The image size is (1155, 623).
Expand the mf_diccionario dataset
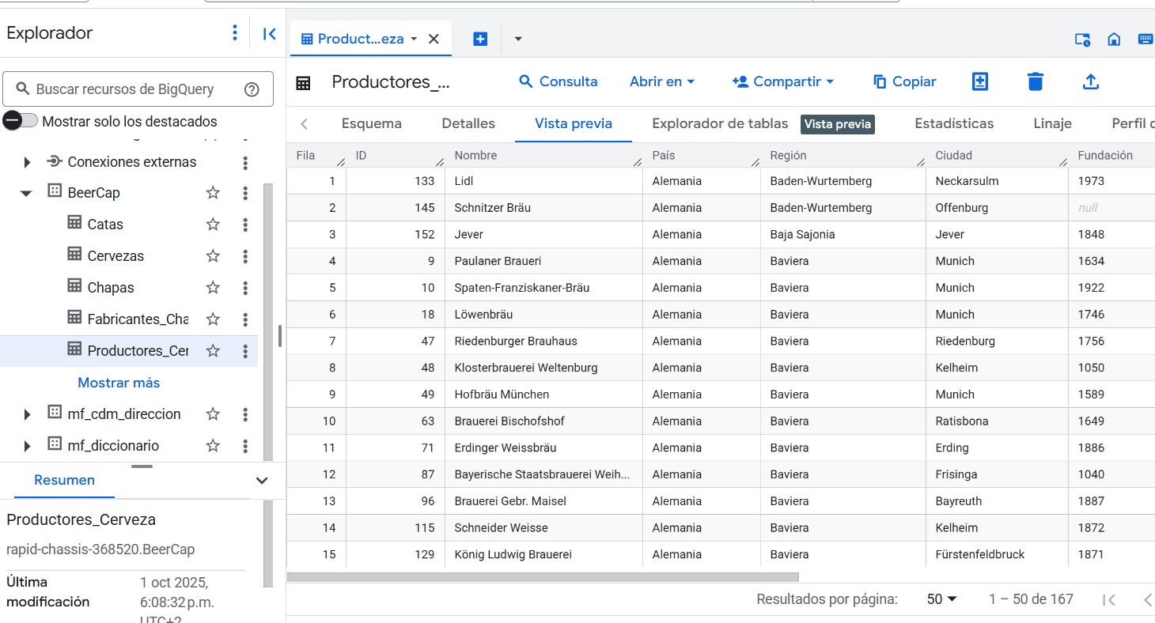(27, 446)
